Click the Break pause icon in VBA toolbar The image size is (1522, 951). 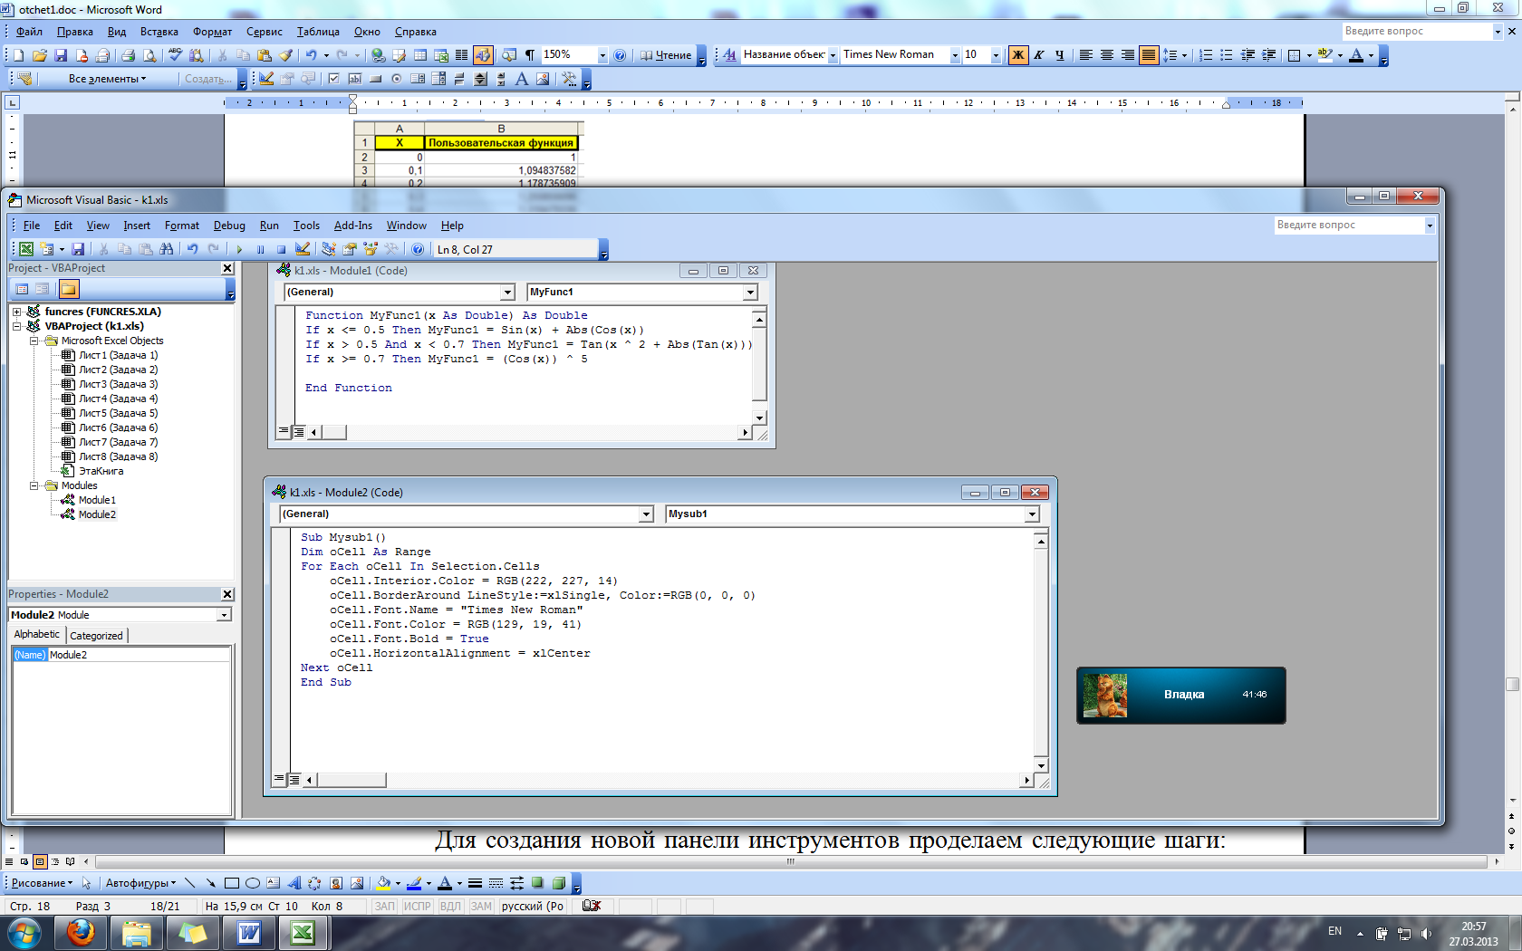tap(260, 249)
